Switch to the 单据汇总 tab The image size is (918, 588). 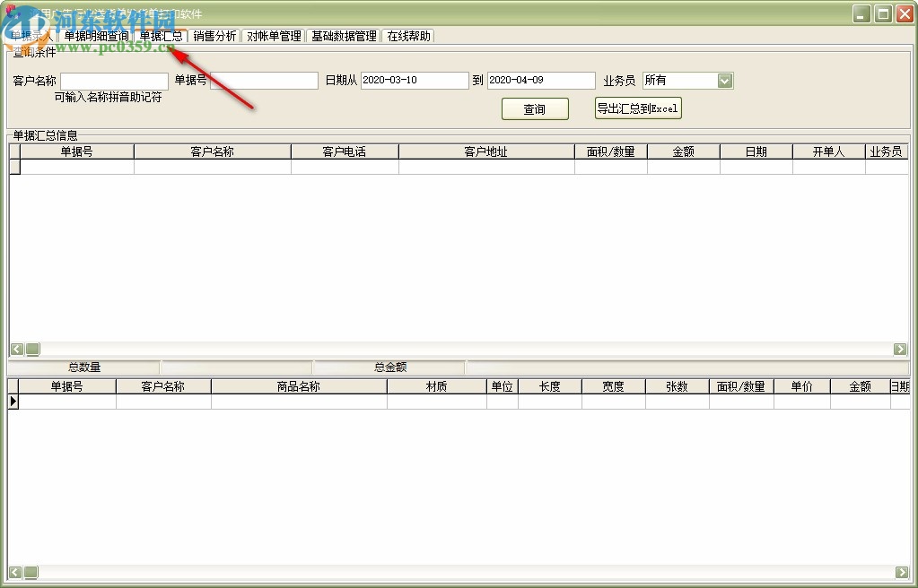point(161,36)
